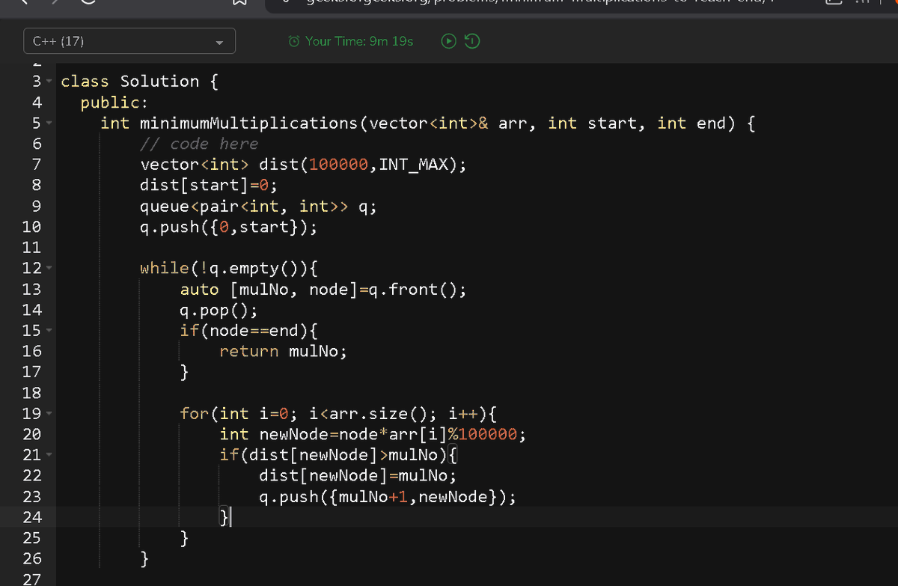This screenshot has width=898, height=586.
Task: Collapse the for loop at line 19
Action: coord(47,413)
